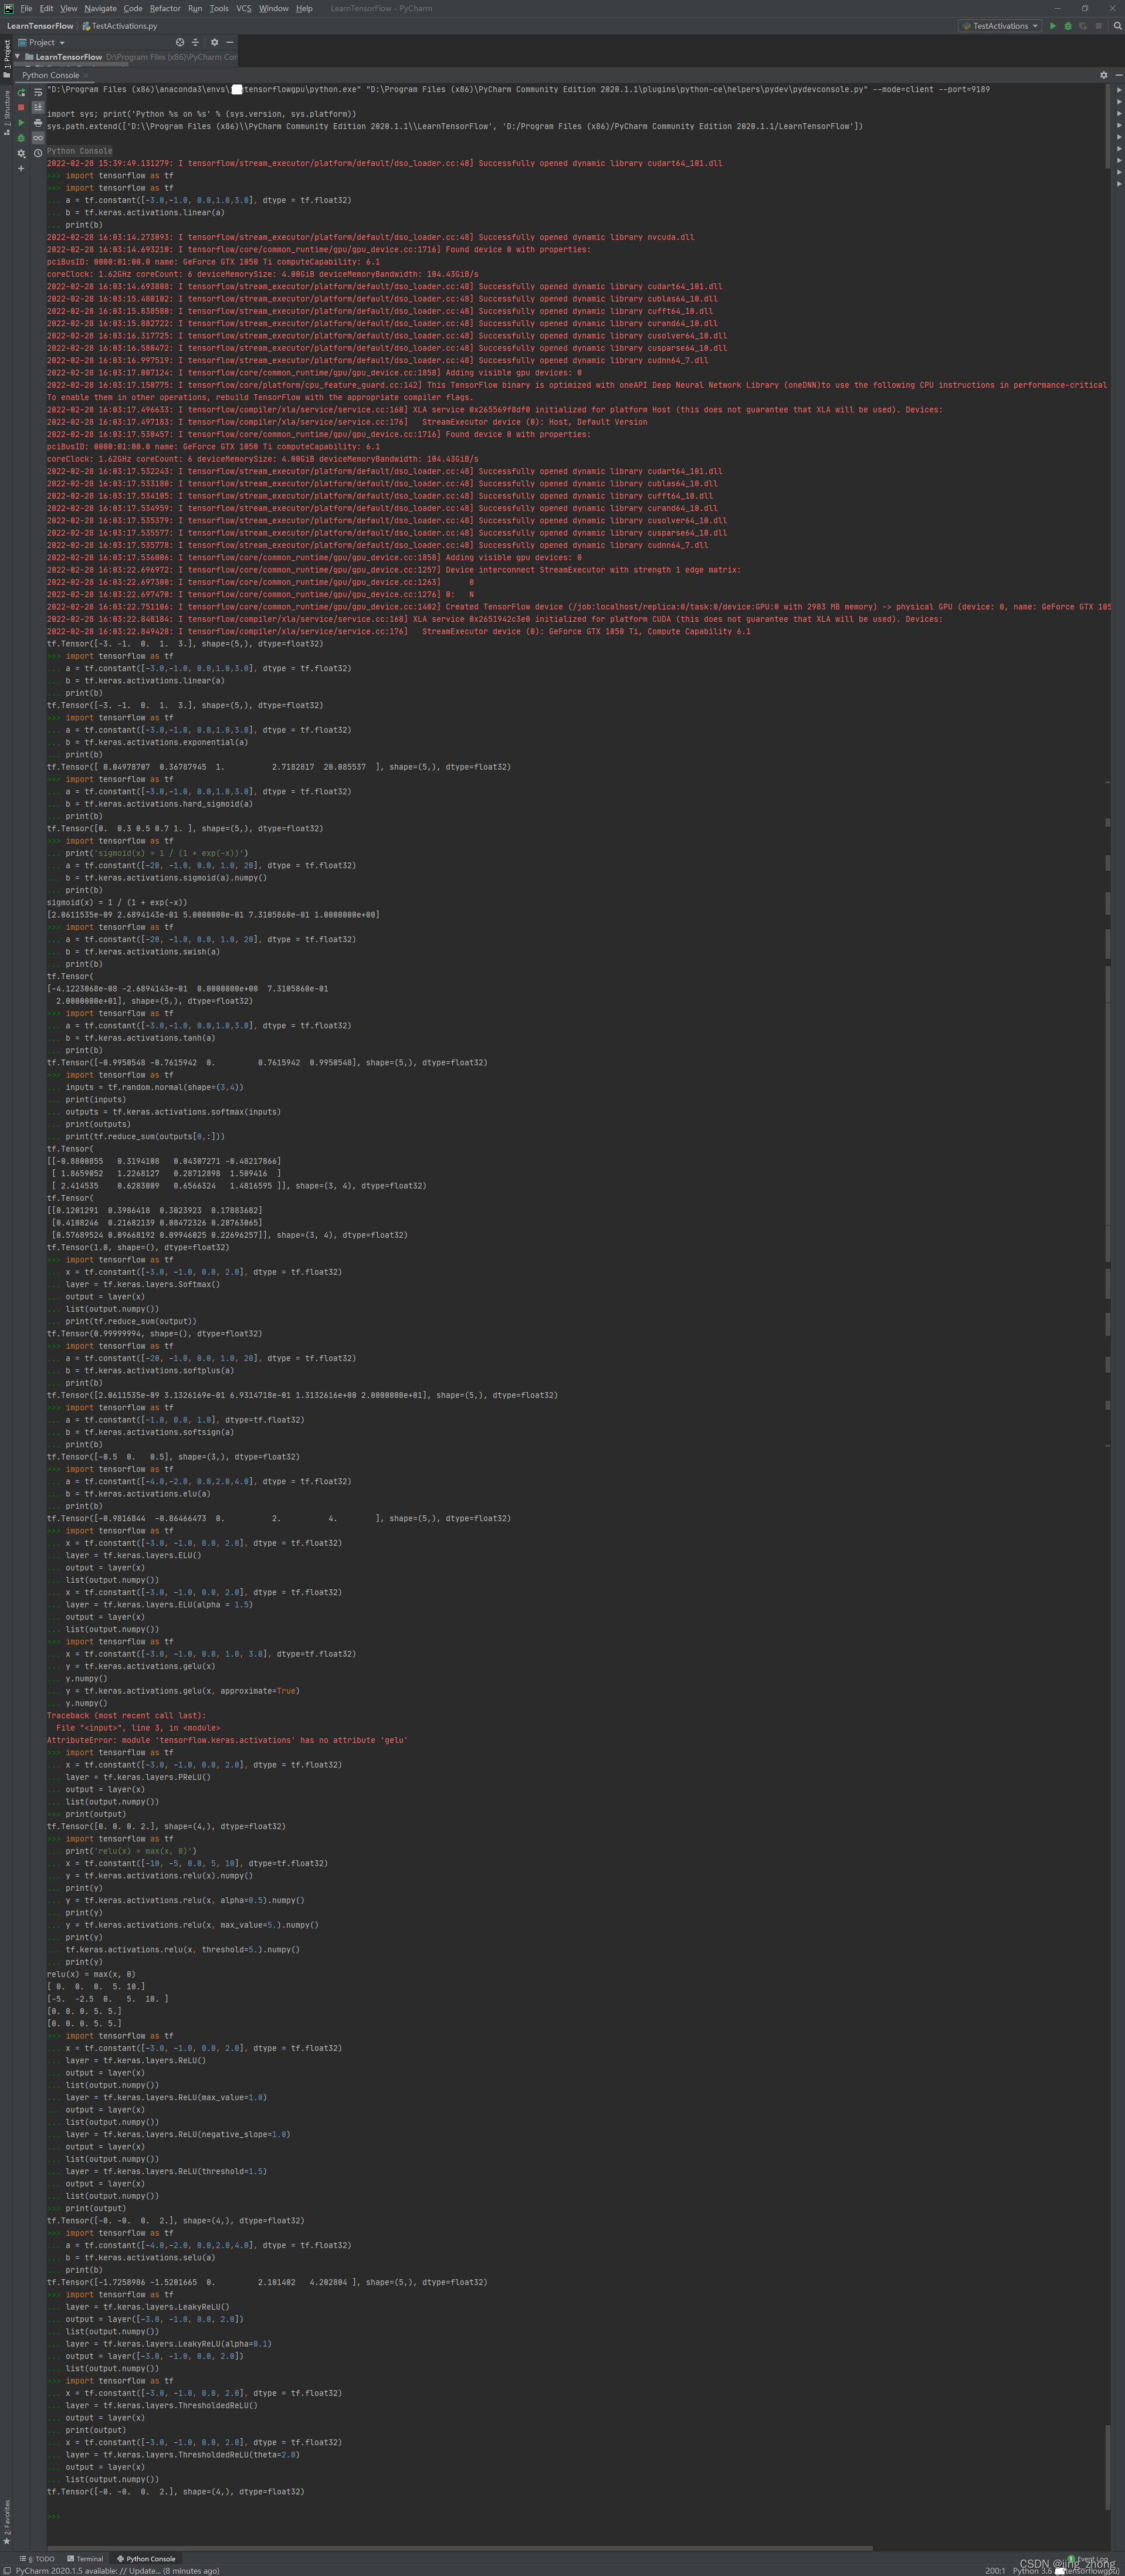This screenshot has height=2576, width=1125.
Task: Attach debugger using the console bug icon
Action: click(x=21, y=138)
